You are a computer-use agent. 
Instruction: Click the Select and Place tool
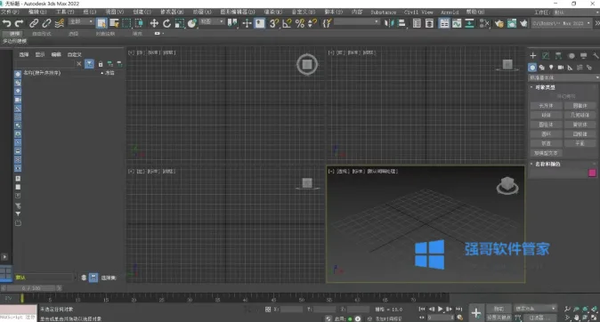click(192, 23)
